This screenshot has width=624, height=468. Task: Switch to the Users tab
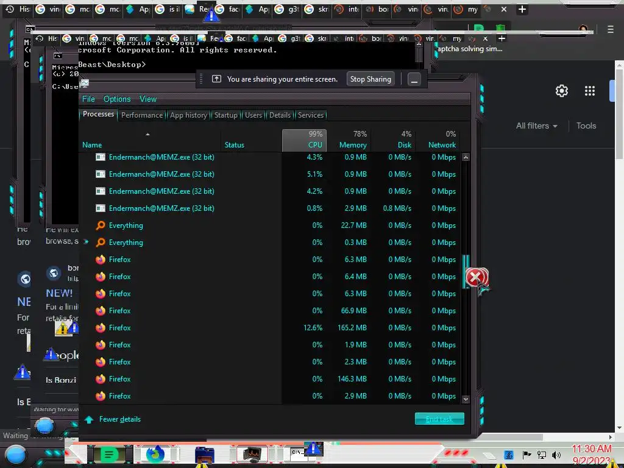253,115
